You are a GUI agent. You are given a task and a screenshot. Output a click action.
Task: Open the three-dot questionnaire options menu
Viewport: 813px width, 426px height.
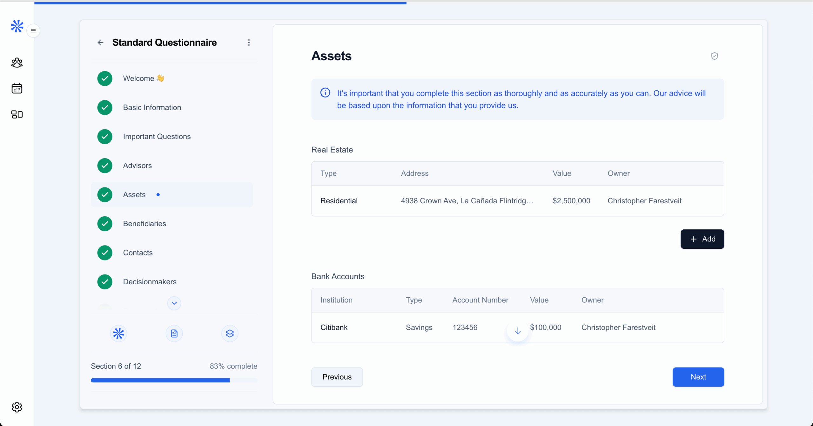point(249,43)
